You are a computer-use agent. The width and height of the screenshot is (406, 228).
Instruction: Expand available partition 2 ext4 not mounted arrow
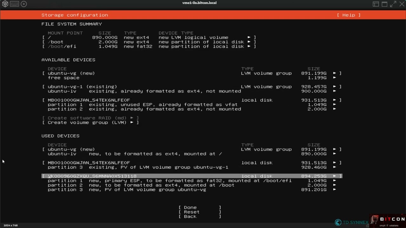[x=335, y=109]
